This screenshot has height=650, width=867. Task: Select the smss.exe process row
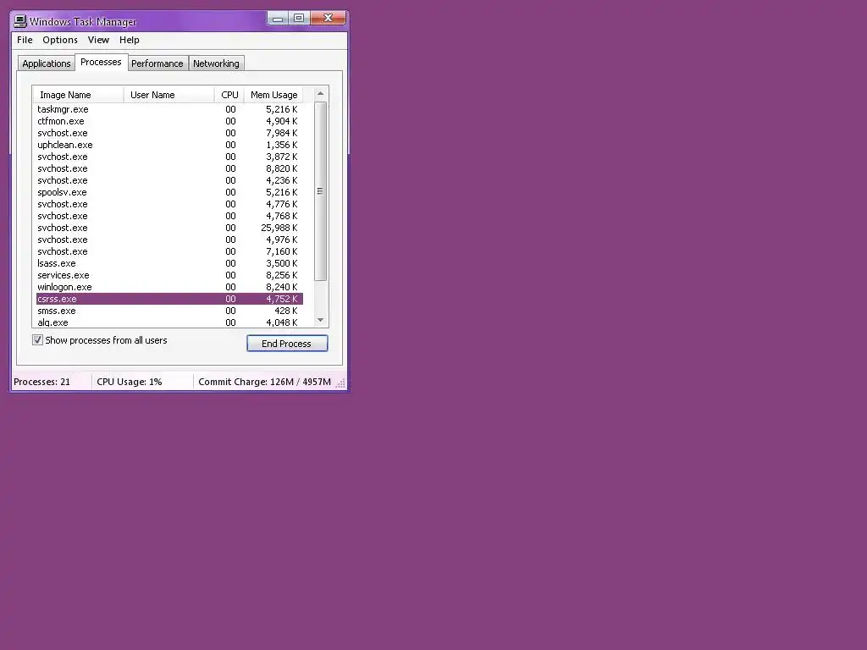(169, 311)
